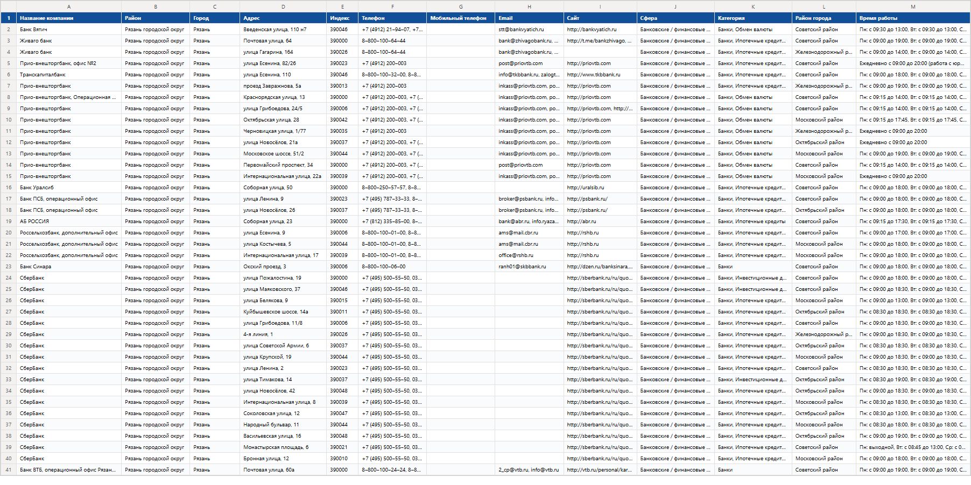Select email 'office@rshb.ru'
This screenshot has width=971, height=485.
point(529,255)
